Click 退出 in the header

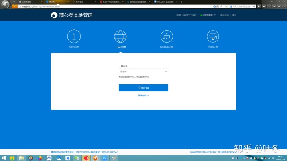pyautogui.click(x=234, y=15)
